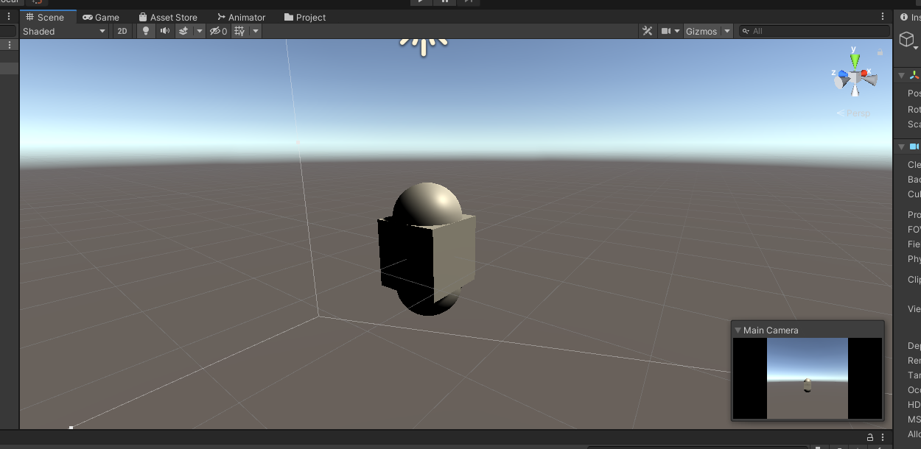Click the gizmo center cube

click(x=855, y=77)
